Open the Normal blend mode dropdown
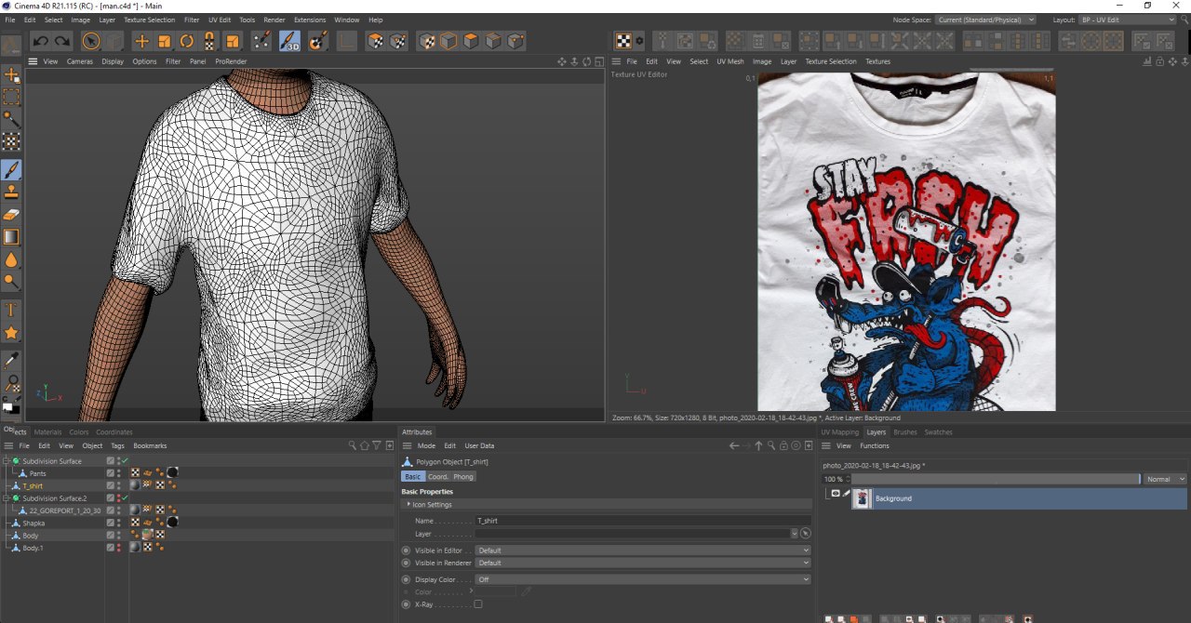The image size is (1191, 623). coord(1166,479)
